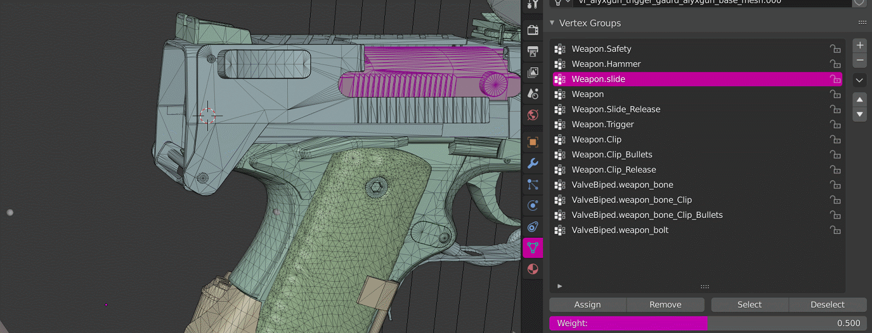Collapse the Vertex Groups panel

point(552,23)
